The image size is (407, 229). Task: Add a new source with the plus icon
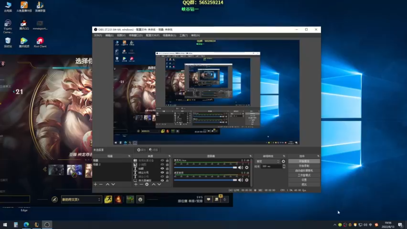(135, 184)
